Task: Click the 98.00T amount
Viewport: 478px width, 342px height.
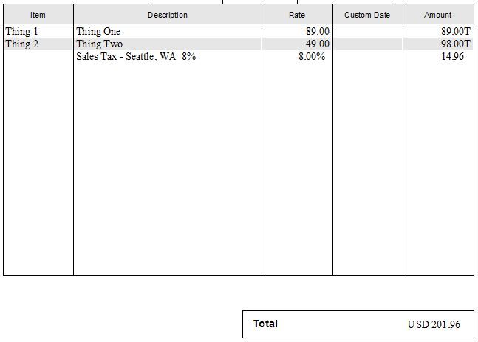Action: pos(455,44)
